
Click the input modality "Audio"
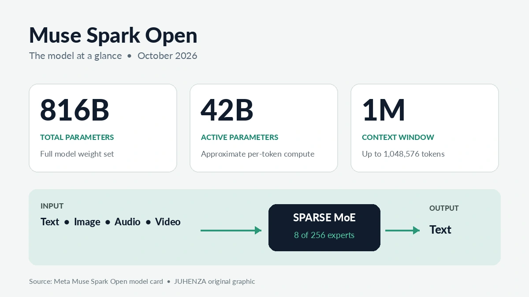[x=127, y=222]
